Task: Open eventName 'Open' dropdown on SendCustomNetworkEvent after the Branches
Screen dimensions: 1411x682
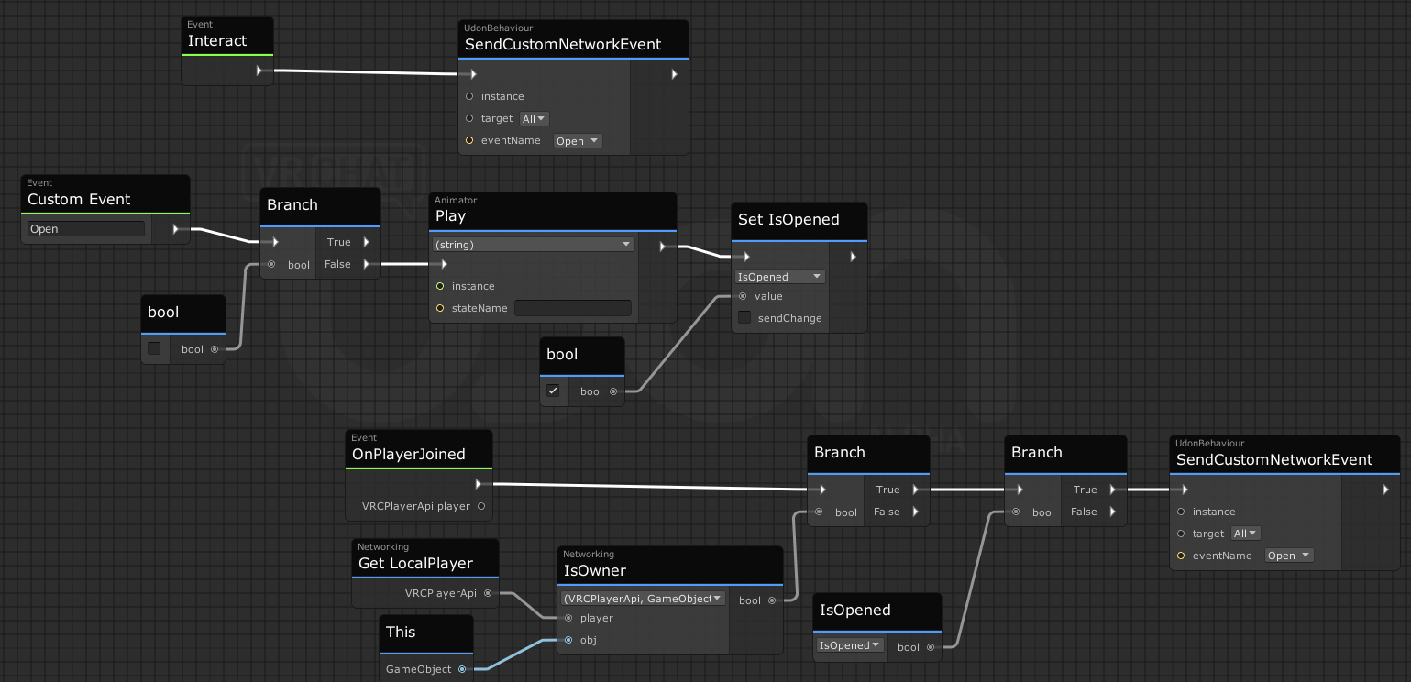Action: point(1289,555)
